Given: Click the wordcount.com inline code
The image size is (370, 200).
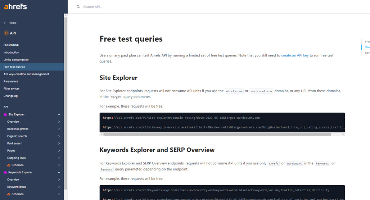Looking at the screenshot, I should [261, 91].
